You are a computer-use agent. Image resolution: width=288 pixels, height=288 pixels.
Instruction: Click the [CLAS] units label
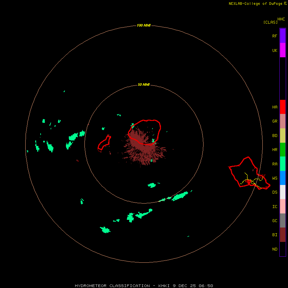(270, 22)
